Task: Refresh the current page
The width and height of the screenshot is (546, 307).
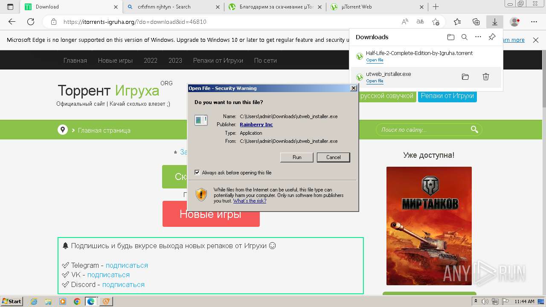Action: (x=31, y=22)
